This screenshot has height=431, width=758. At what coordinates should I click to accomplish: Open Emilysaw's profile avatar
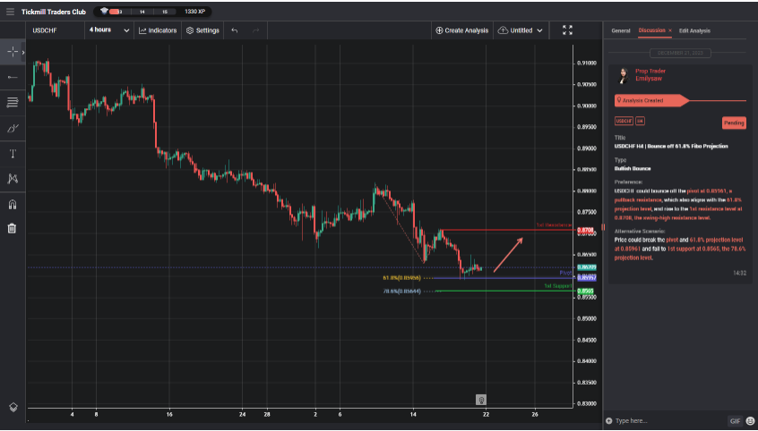click(x=624, y=75)
